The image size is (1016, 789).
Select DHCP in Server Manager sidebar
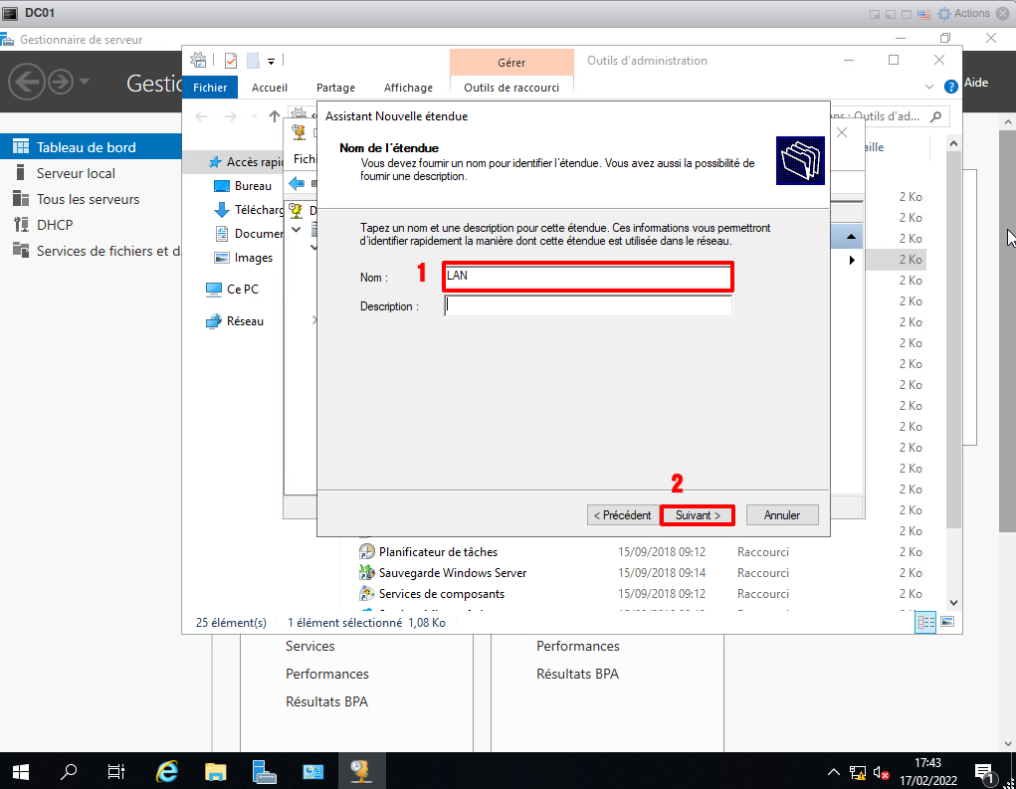pos(55,225)
